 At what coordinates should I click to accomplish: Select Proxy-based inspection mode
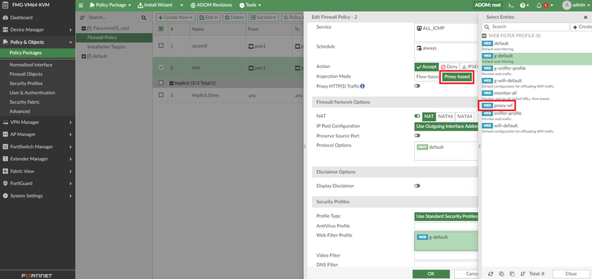pyautogui.click(x=457, y=77)
